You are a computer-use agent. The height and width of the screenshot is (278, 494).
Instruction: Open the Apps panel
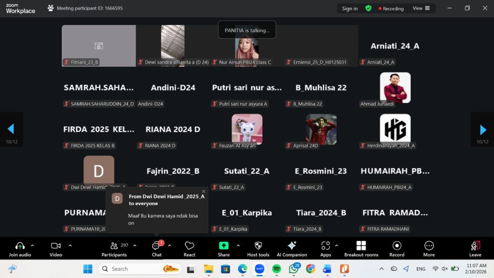pyautogui.click(x=326, y=248)
